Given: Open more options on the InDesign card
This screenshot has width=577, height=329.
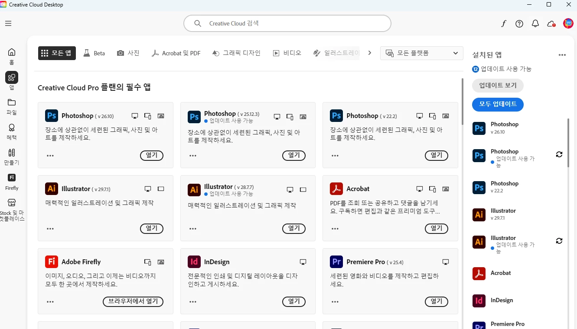Looking at the screenshot, I should [x=193, y=302].
